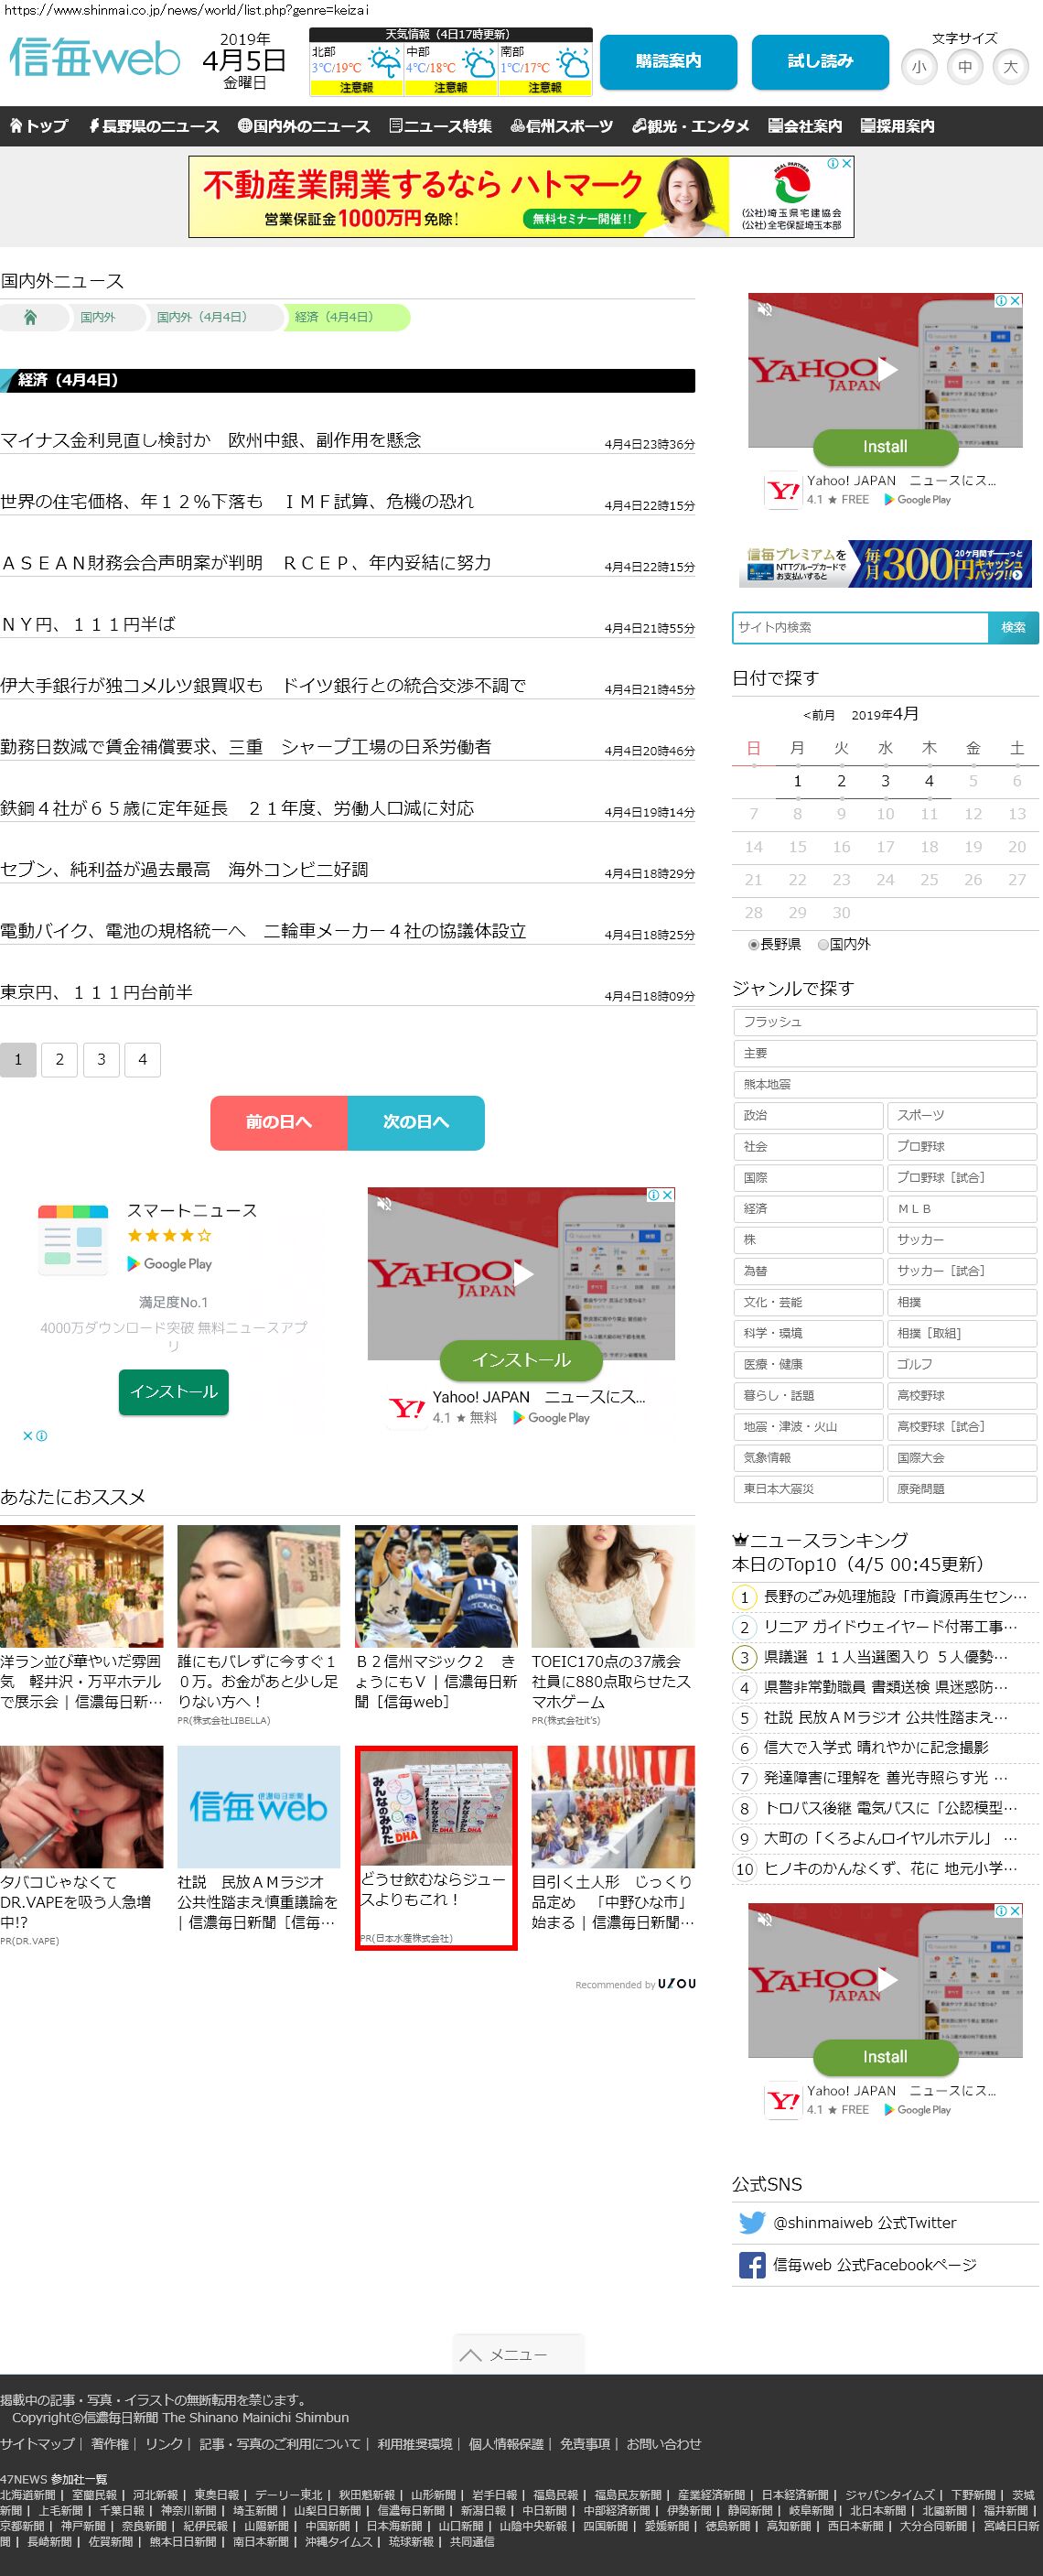Select the 長野県 radio button

753,944
